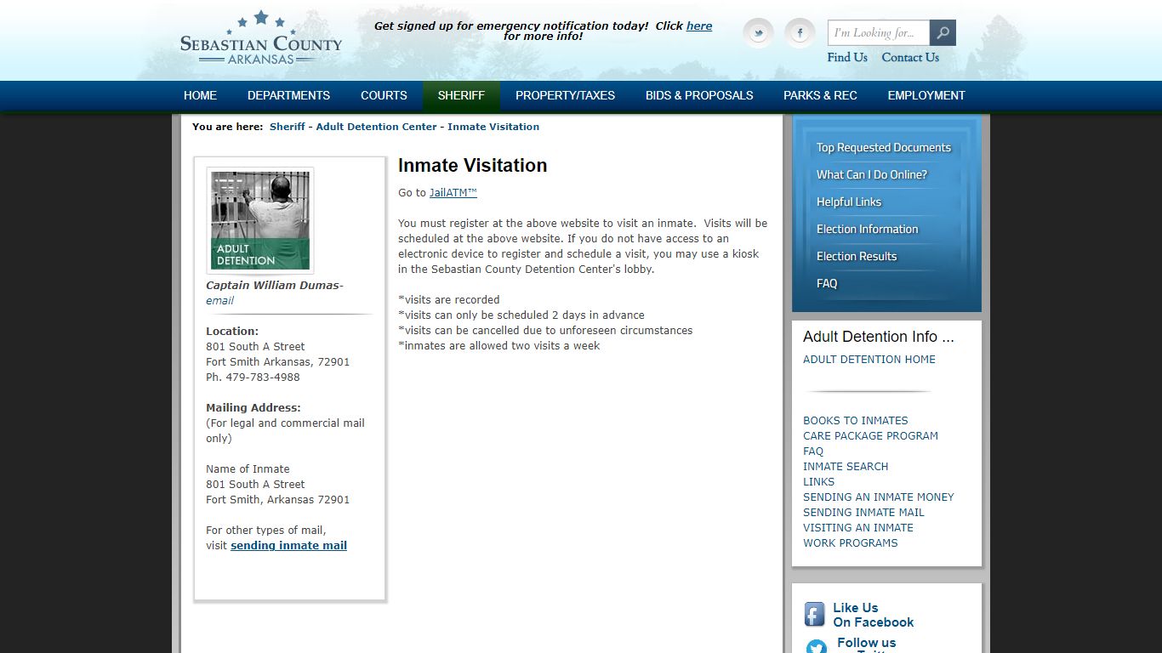Open Top Requested Documents
The width and height of the screenshot is (1162, 653).
884,147
